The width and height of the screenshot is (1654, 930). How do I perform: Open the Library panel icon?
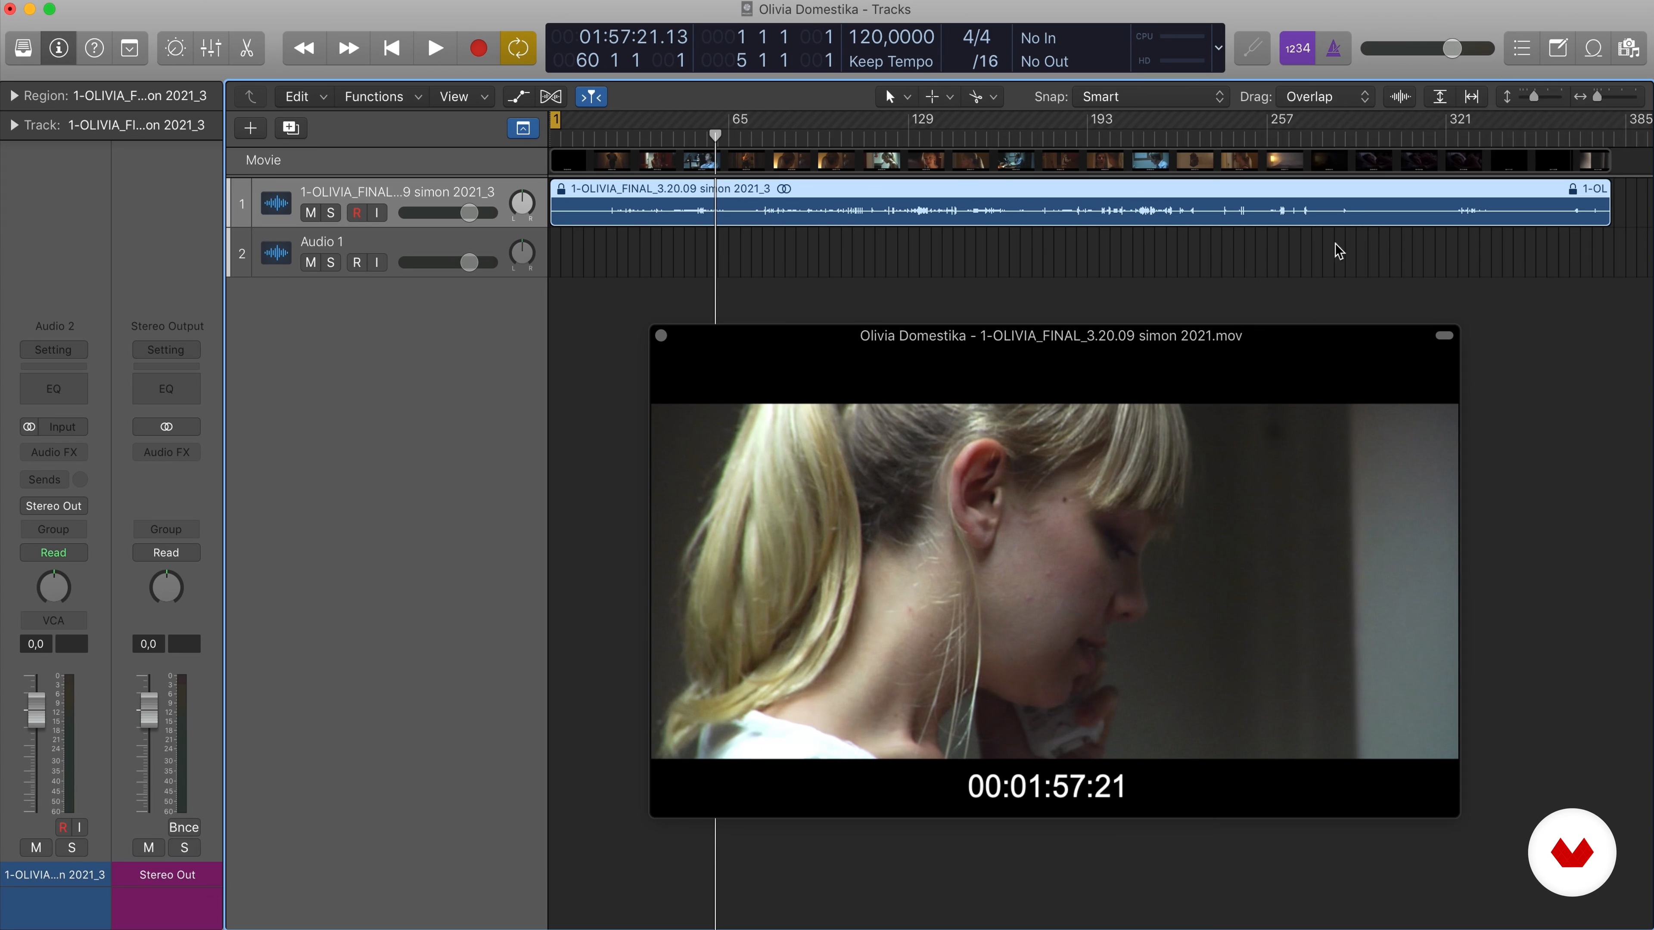tap(23, 48)
